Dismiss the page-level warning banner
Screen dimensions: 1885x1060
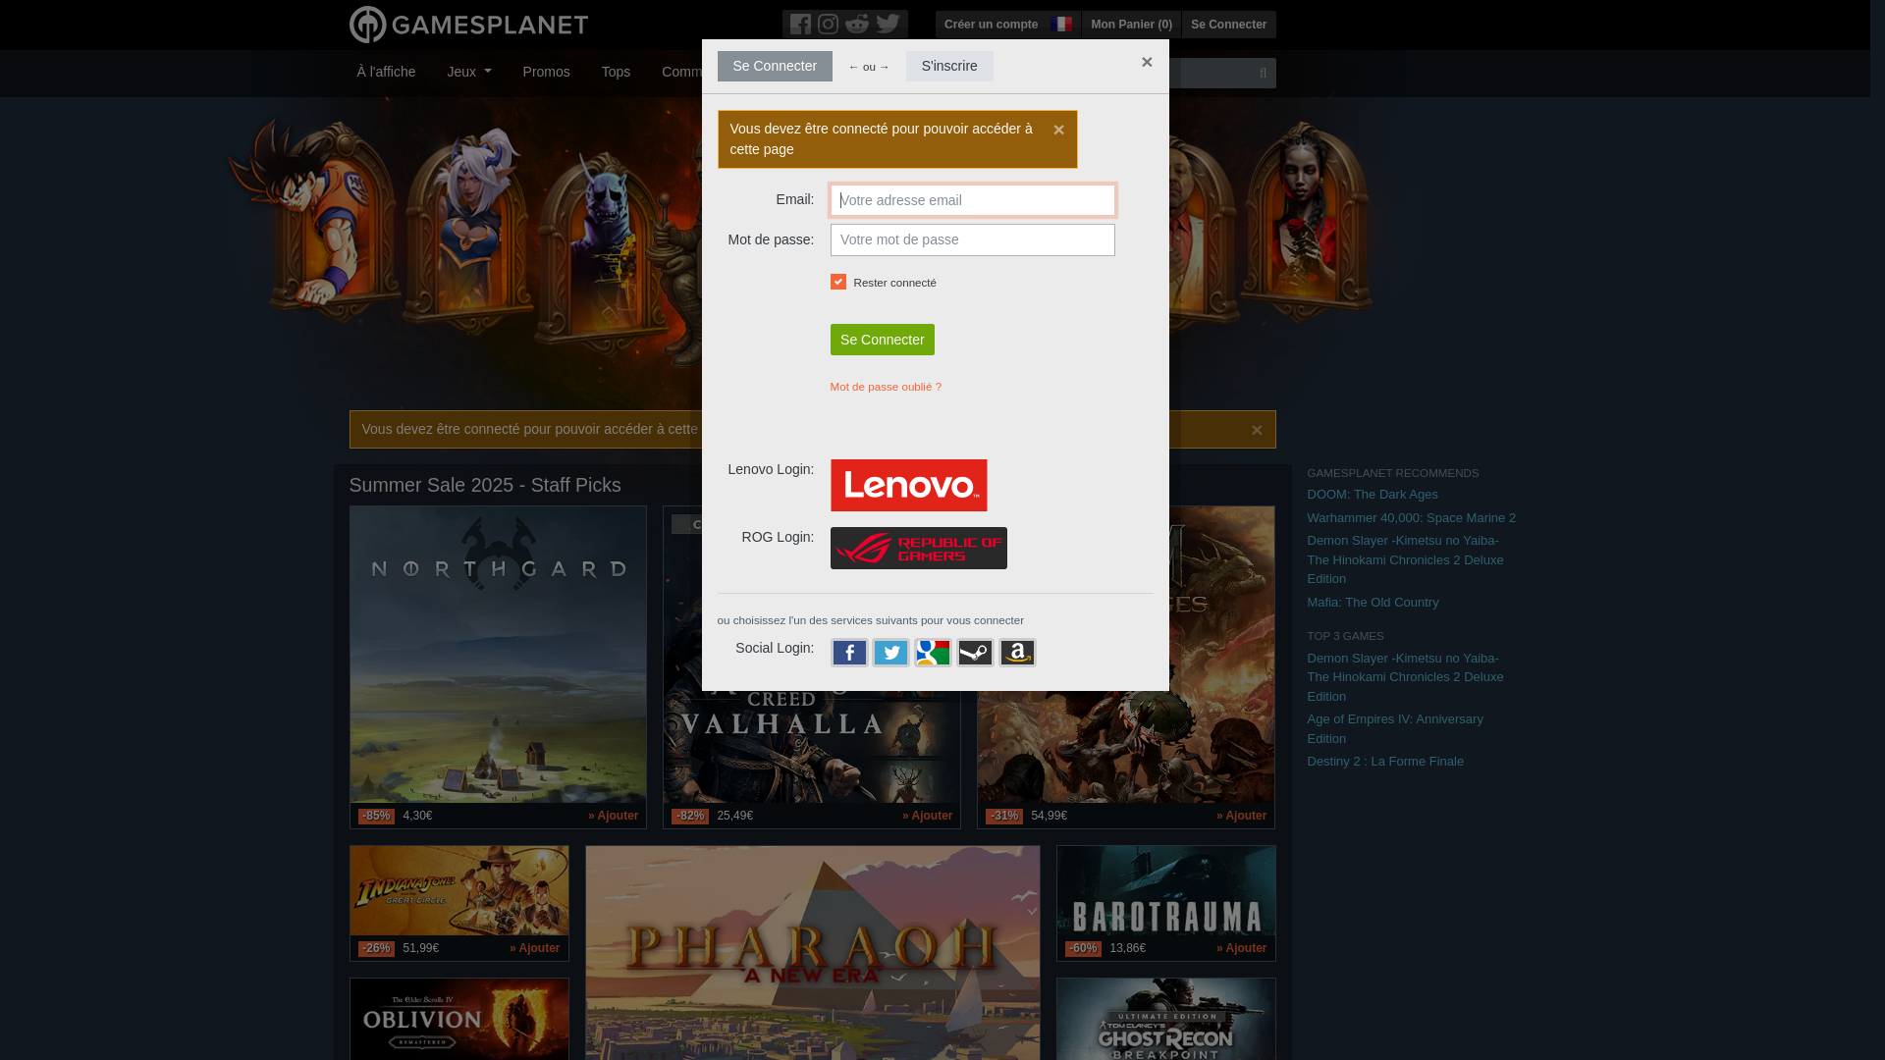(x=1257, y=430)
